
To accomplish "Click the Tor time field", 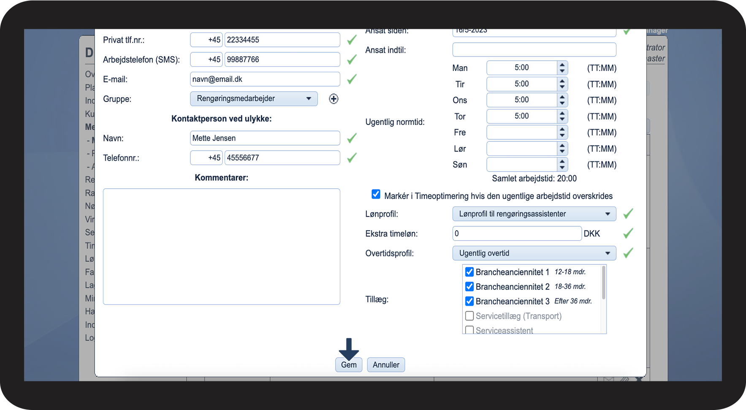I will tap(522, 116).
